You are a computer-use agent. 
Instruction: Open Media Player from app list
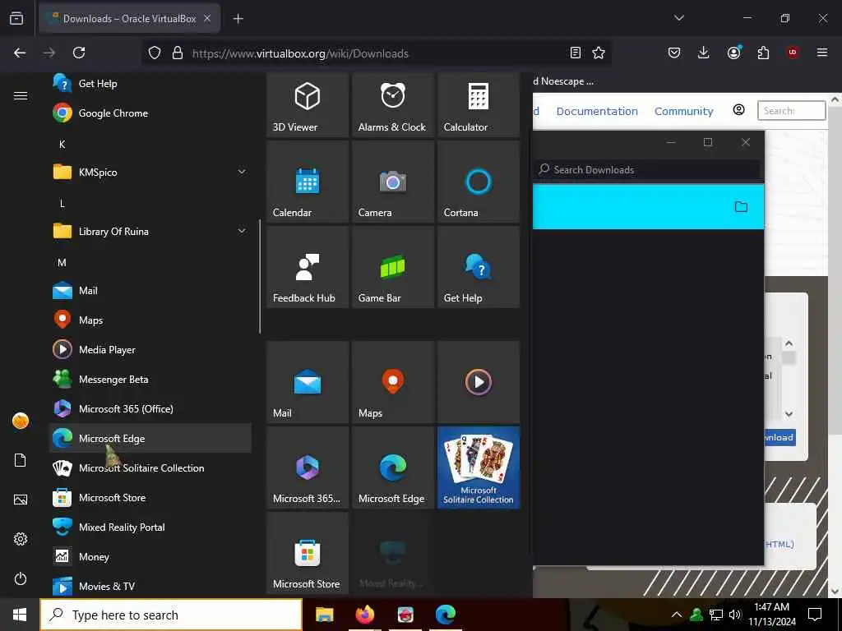coord(150,349)
